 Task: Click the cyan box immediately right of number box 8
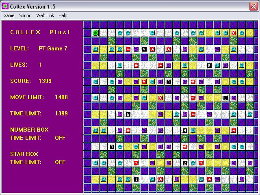(x=217, y=65)
